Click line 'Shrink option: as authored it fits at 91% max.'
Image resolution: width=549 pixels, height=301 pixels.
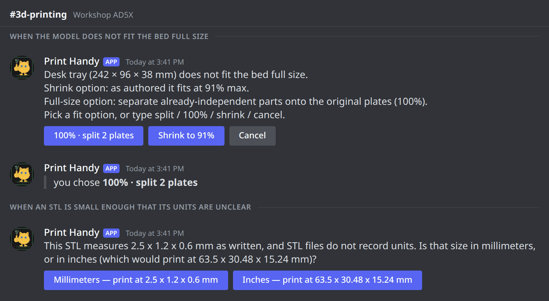[147, 88]
